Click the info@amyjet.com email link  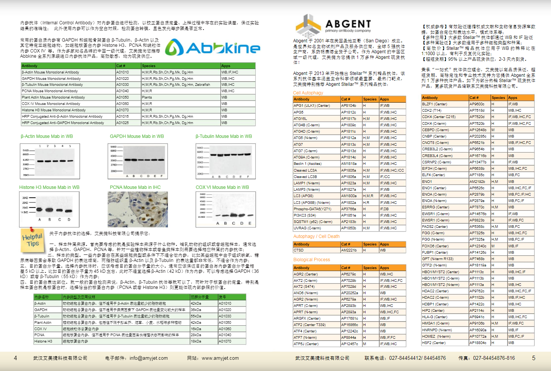[148, 358]
